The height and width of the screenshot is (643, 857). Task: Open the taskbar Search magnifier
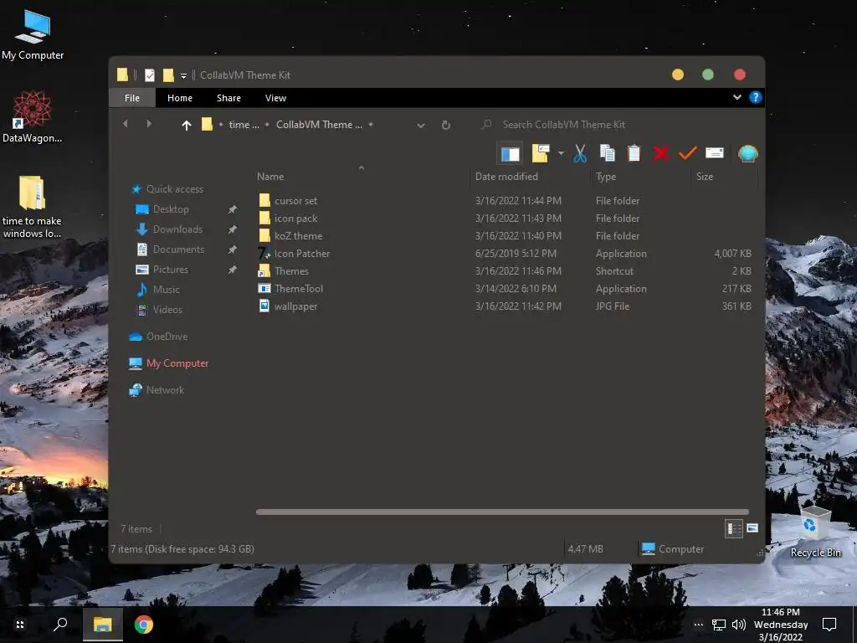click(60, 625)
